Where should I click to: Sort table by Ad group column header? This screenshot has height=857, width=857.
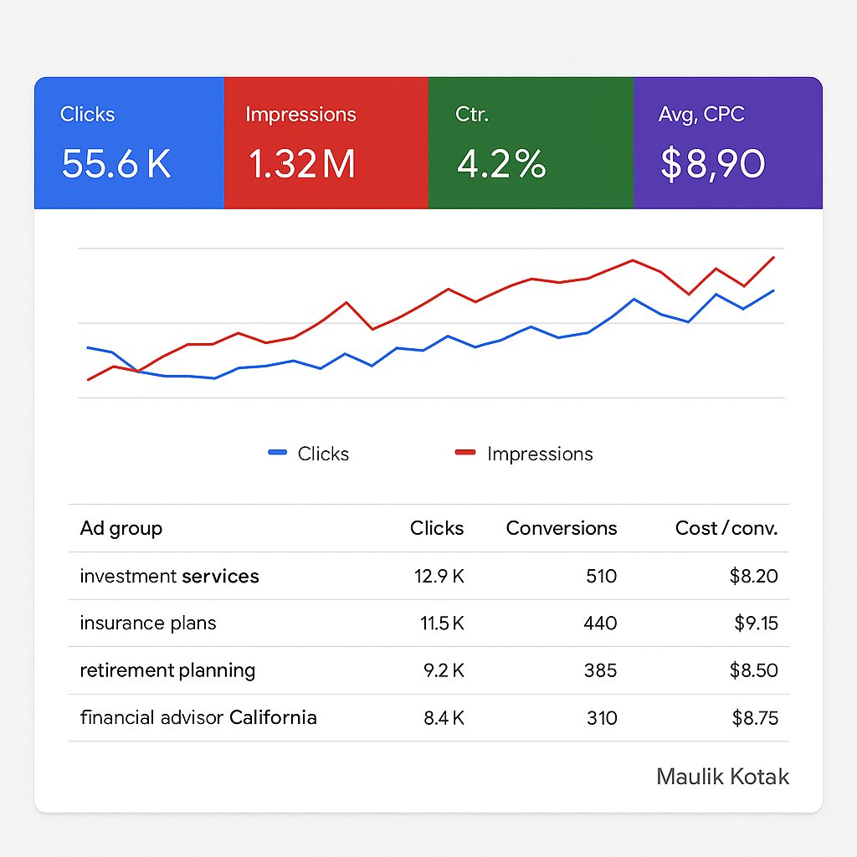pyautogui.click(x=121, y=529)
